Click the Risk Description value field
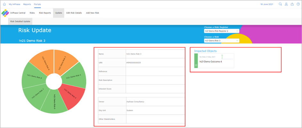 (155, 80)
